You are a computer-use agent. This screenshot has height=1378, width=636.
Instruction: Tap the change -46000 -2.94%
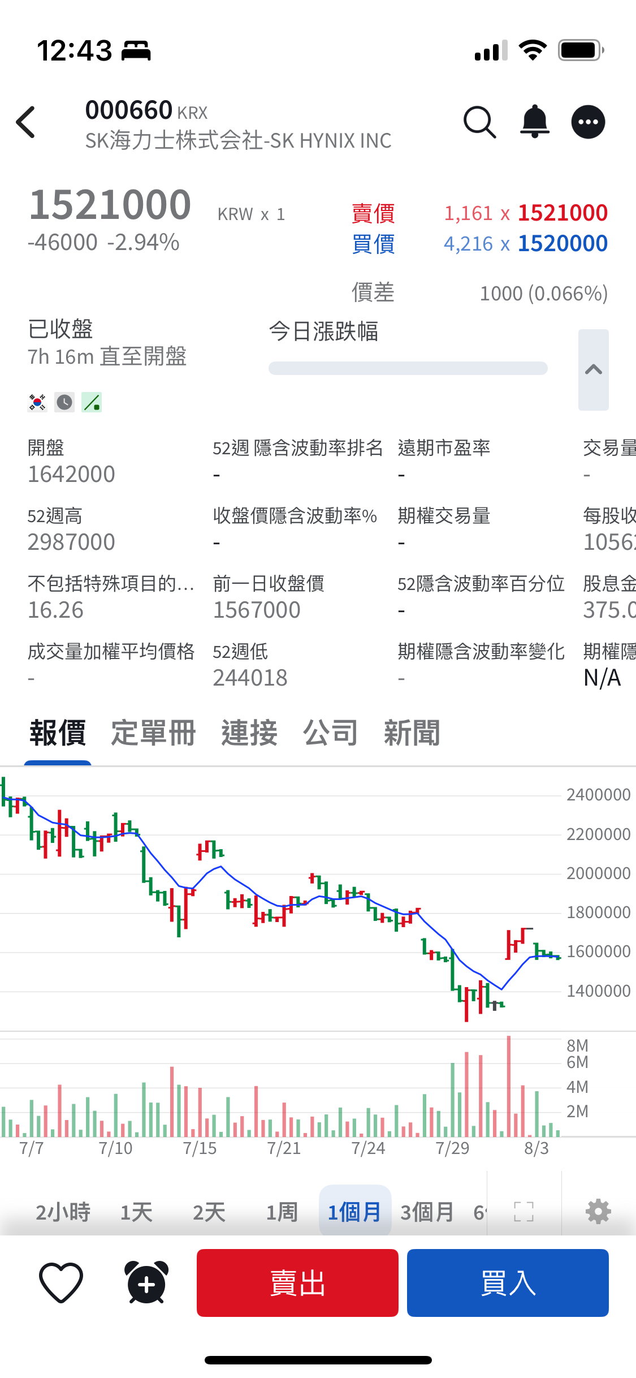(x=103, y=243)
